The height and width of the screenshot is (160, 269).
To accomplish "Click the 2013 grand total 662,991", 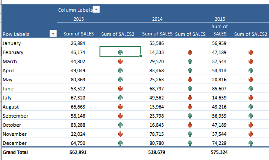I will [x=78, y=152].
